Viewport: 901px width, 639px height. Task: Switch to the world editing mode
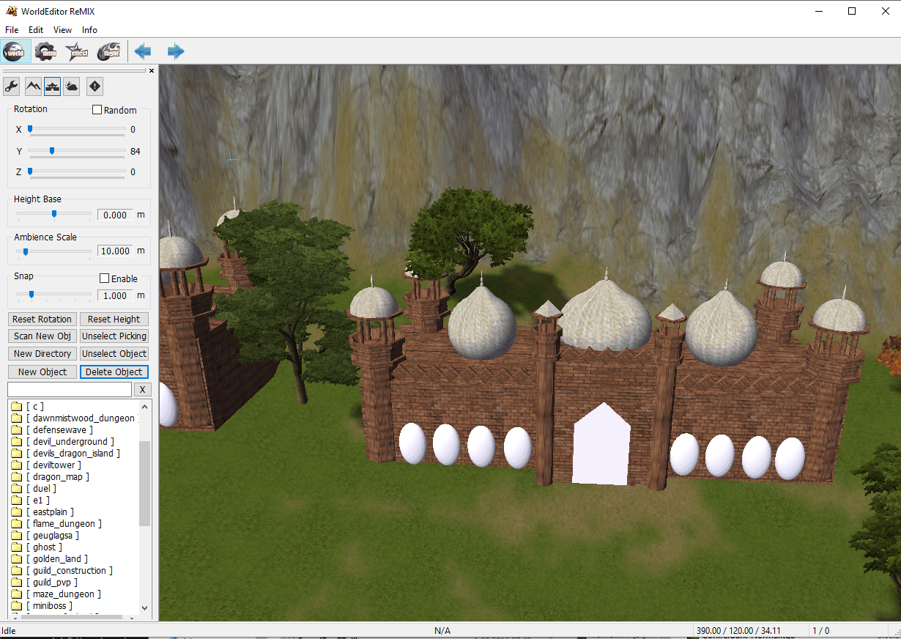pos(15,51)
